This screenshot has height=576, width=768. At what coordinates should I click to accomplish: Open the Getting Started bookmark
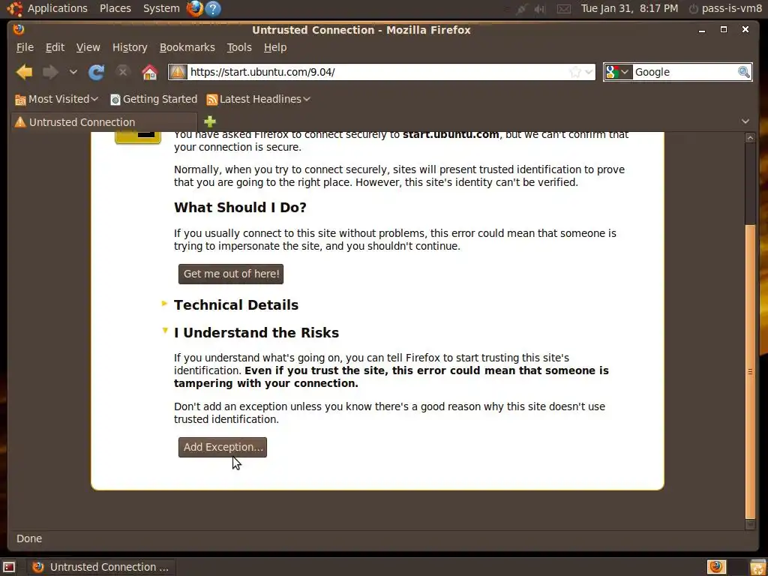[154, 100]
